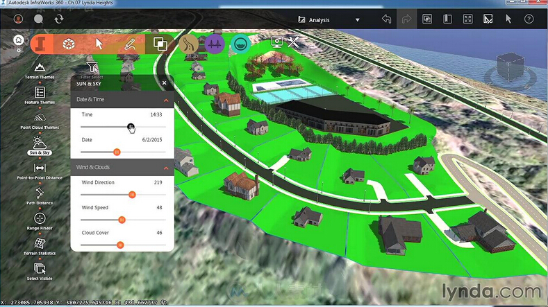Screen dimensions: 548x307
Task: Click the purple bridge design icon
Action: click(x=214, y=44)
